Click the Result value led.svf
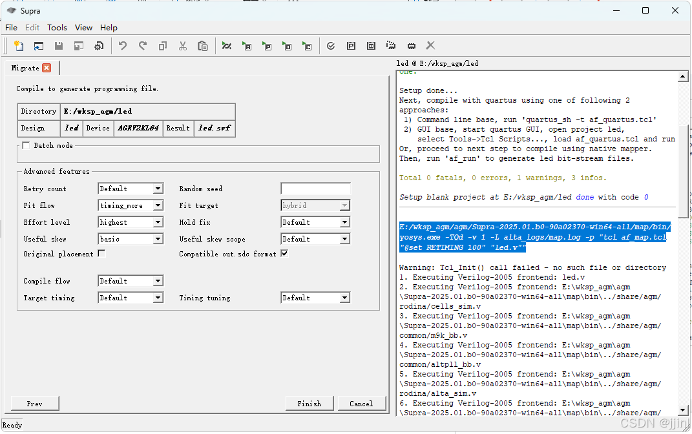The height and width of the screenshot is (434, 692). (215, 128)
